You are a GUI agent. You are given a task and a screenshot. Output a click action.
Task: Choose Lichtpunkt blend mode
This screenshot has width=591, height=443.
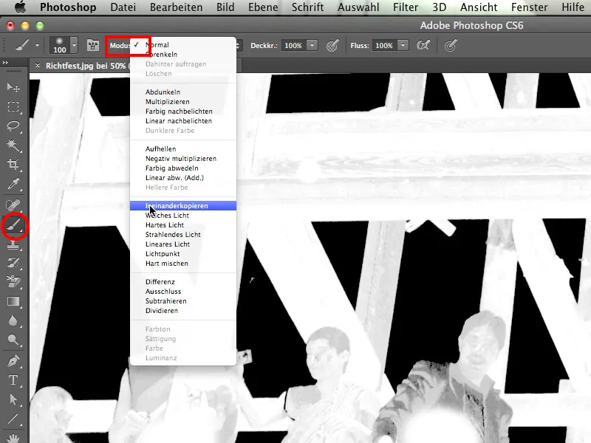[x=183, y=254]
